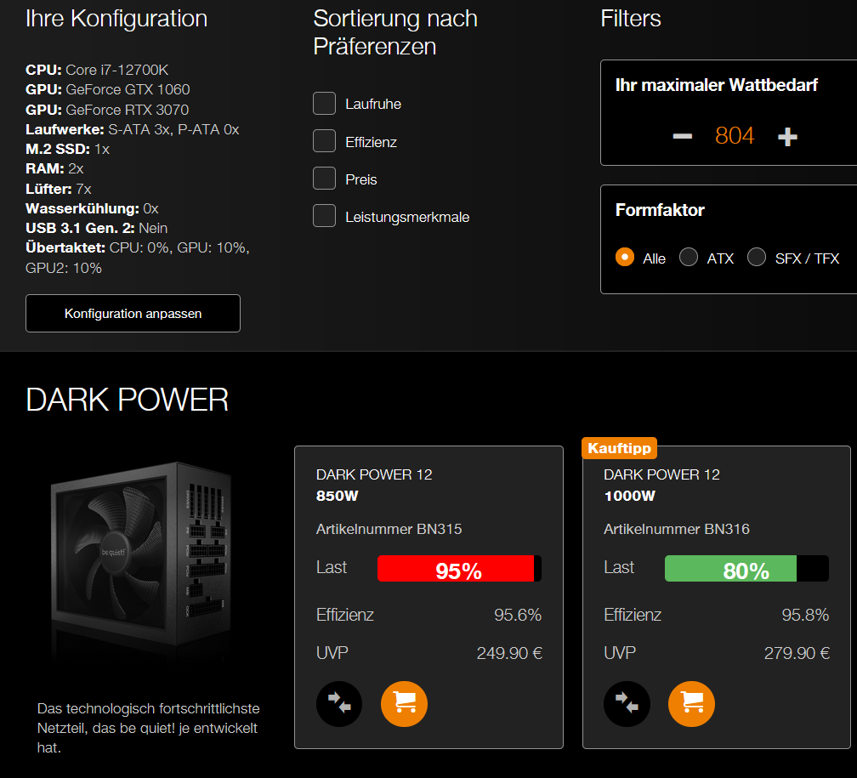Add Dark Power 12 1000W to cart
The image size is (857, 778).
click(x=691, y=704)
